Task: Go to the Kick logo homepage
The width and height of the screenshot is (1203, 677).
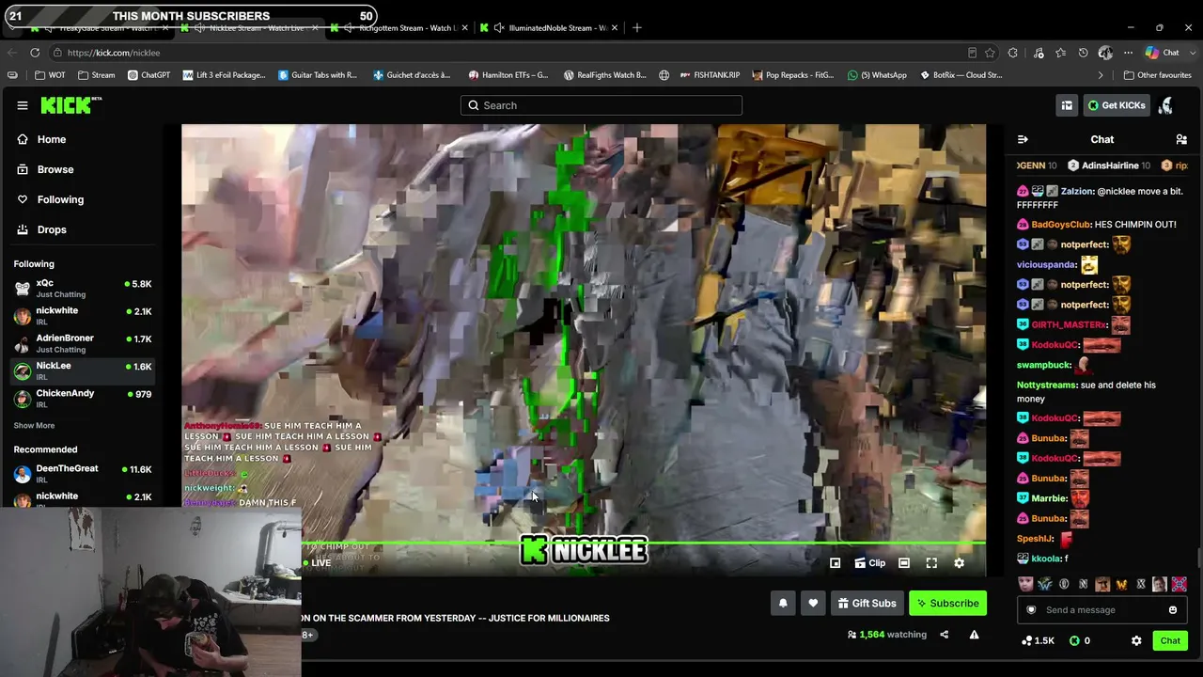Action: [x=71, y=105]
